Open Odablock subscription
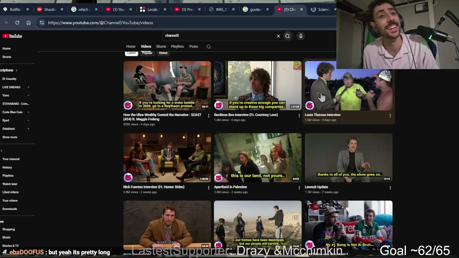 (x=9, y=129)
